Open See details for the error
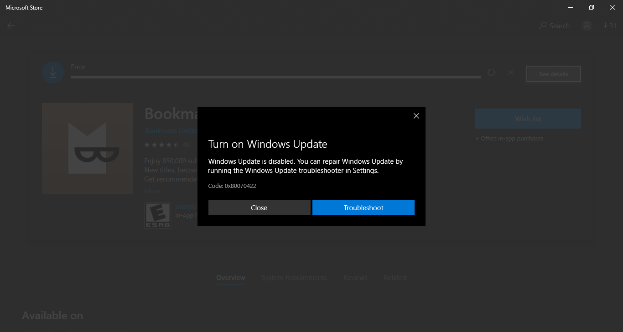623x332 pixels. [553, 73]
